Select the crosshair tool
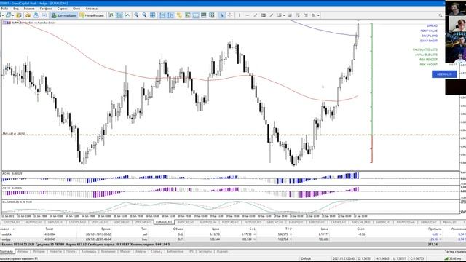Screen dimensions: 466x262 coord(230,15)
